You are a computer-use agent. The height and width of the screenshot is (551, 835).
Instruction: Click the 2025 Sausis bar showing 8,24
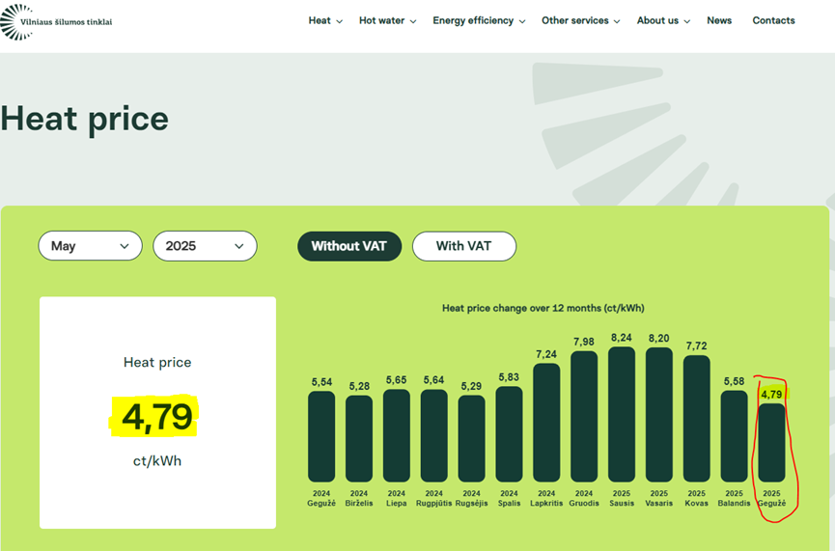pyautogui.click(x=622, y=415)
